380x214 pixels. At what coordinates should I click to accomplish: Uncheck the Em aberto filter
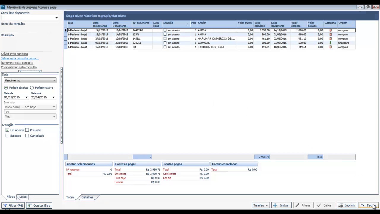click(x=7, y=130)
